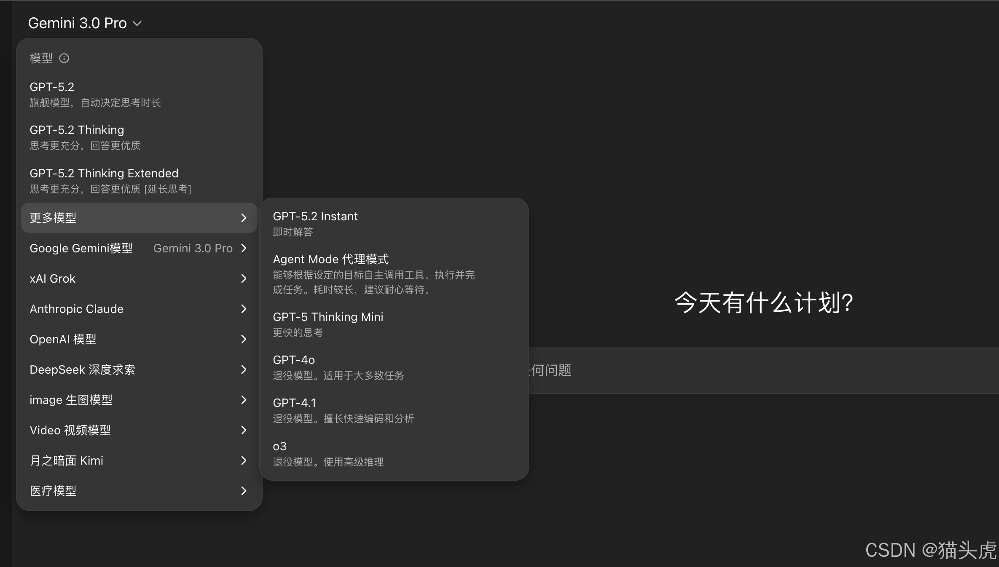This screenshot has width=999, height=567.
Task: Click the info icon beside 模型
Action: pyautogui.click(x=64, y=58)
